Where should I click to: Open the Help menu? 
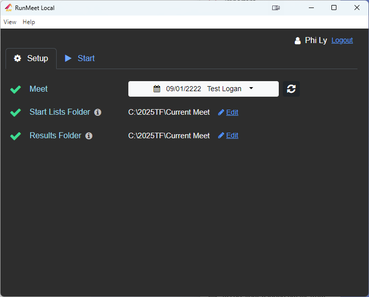pos(29,22)
